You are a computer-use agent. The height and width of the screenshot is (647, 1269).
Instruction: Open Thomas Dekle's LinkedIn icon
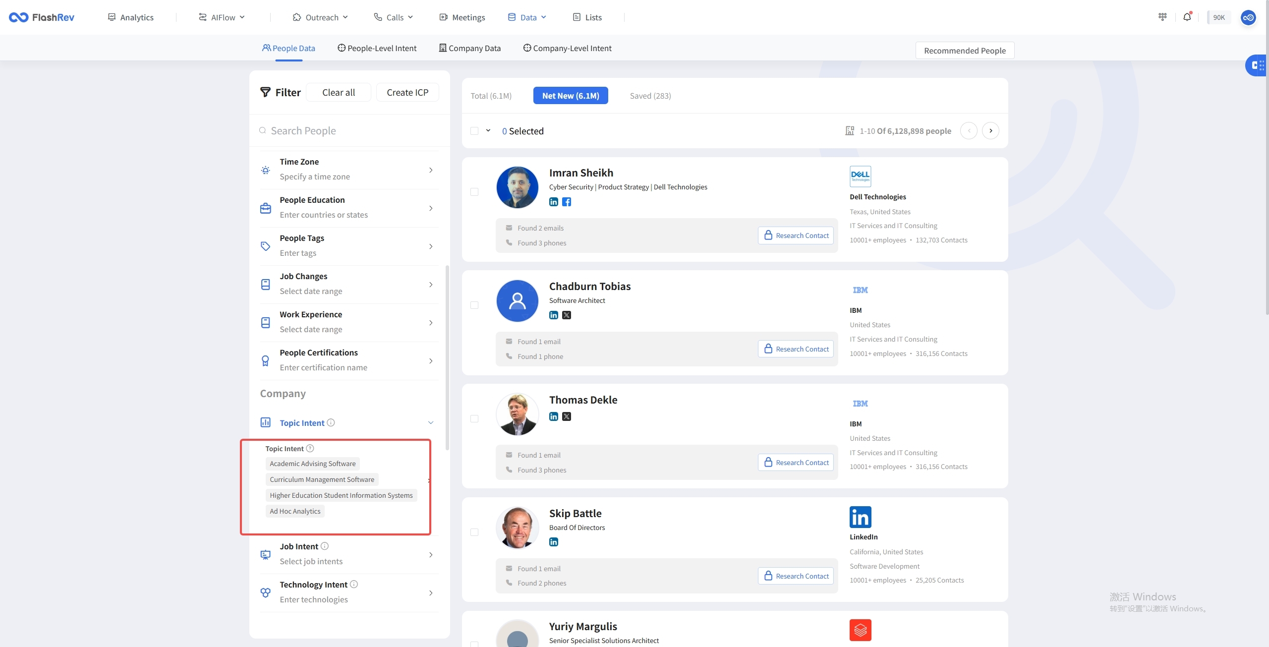(554, 416)
